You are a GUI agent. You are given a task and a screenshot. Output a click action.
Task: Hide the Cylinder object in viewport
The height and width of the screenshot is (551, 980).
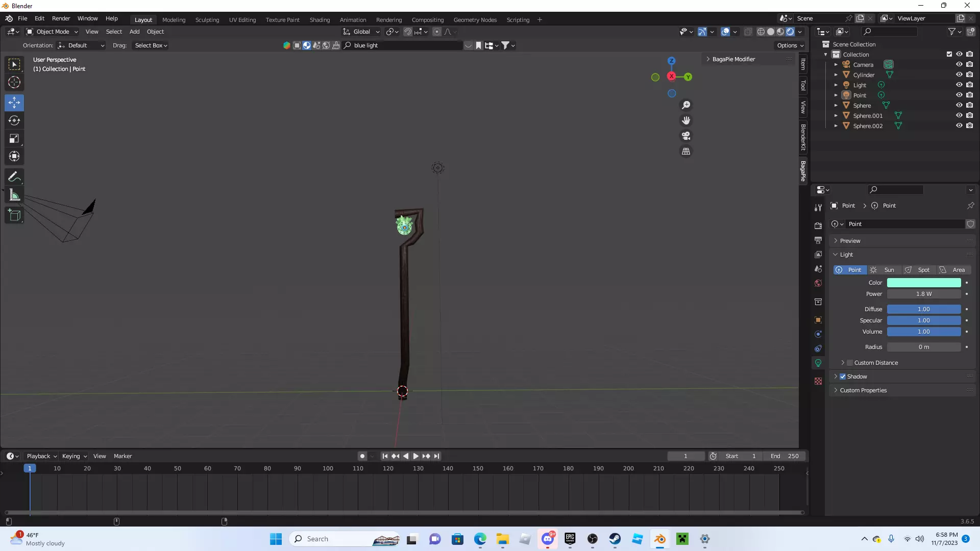959,75
